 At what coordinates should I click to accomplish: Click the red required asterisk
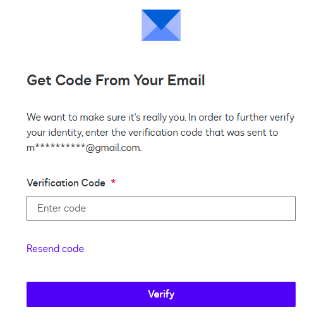[113, 181]
